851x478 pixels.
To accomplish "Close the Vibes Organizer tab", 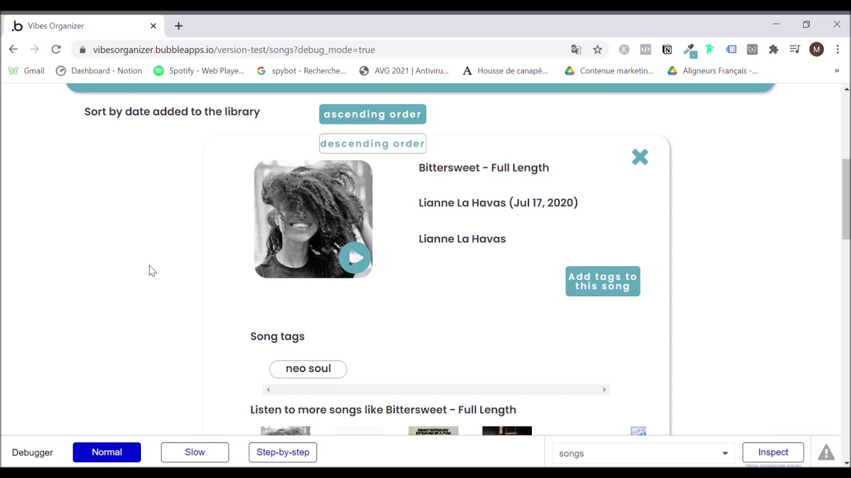I will pos(153,26).
